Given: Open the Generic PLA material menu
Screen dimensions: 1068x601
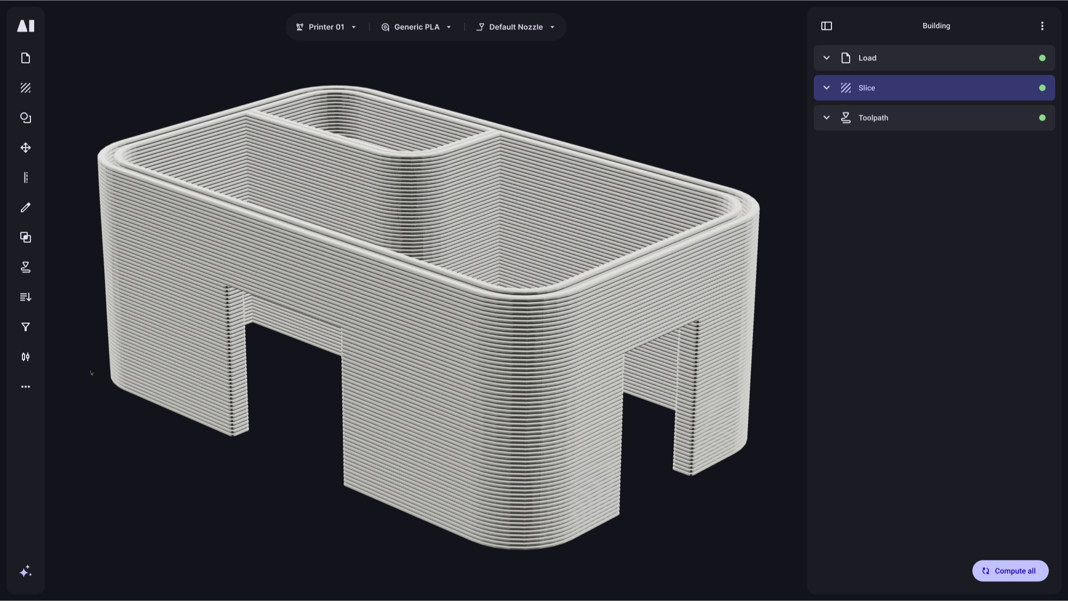Looking at the screenshot, I should pos(415,27).
